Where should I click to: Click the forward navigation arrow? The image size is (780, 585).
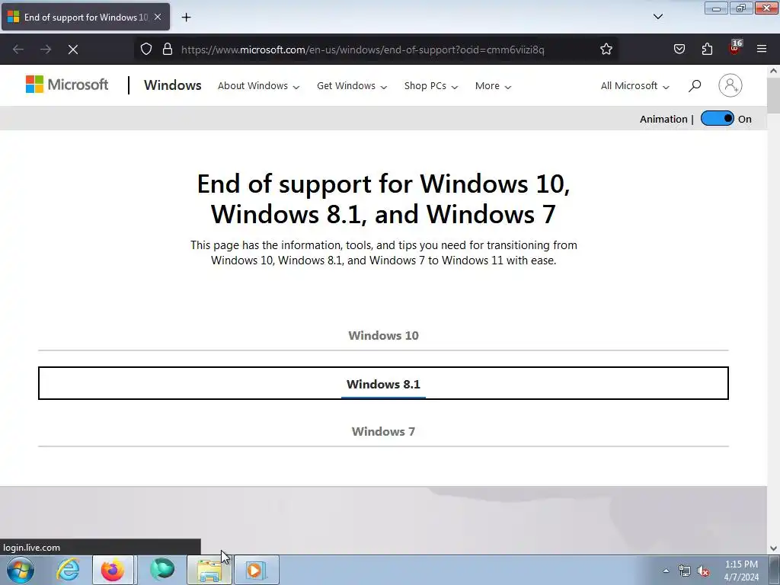click(x=46, y=50)
